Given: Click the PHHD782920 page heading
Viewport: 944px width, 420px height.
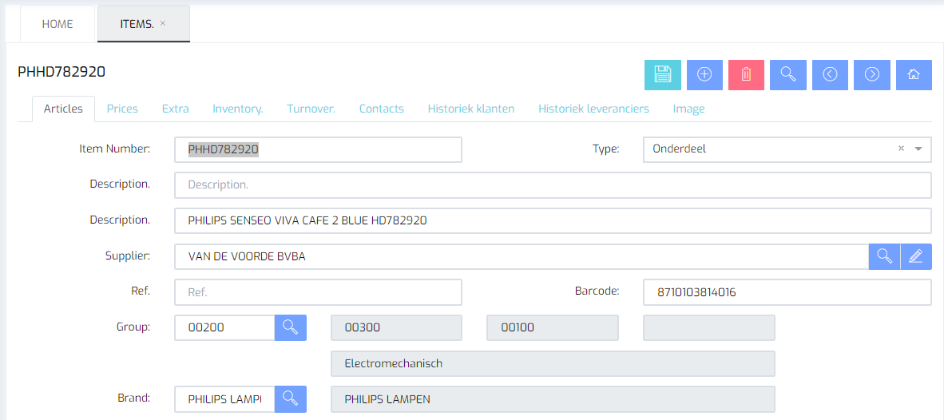Looking at the screenshot, I should (62, 72).
